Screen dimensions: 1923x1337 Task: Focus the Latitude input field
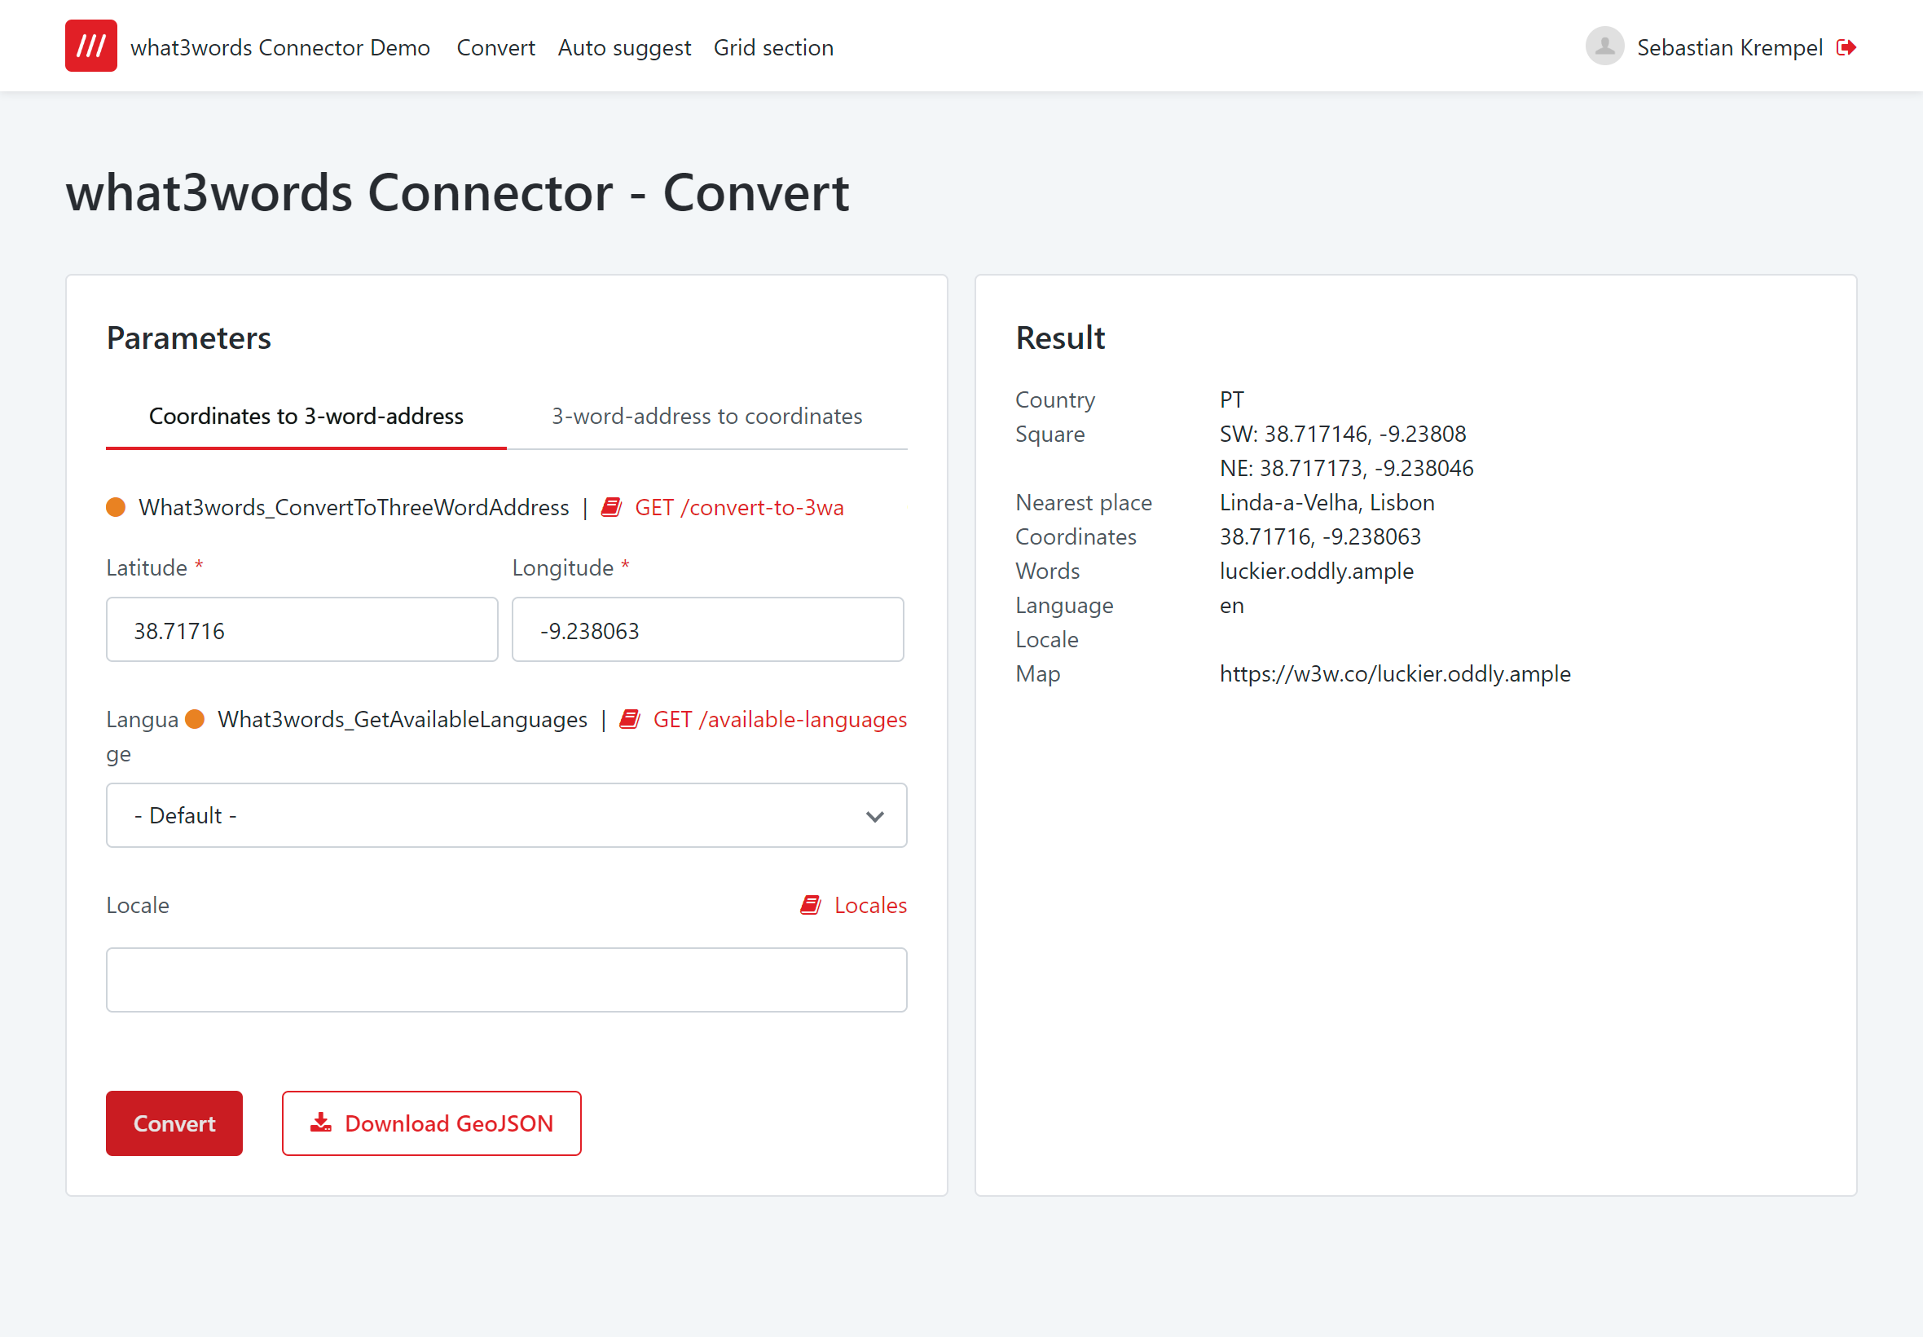pyautogui.click(x=301, y=630)
